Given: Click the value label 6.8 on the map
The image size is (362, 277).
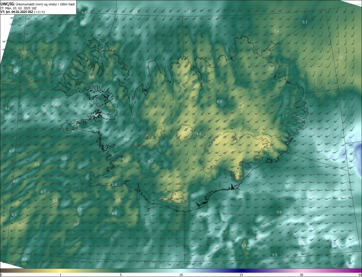Looking at the screenshot, I should tap(114, 213).
